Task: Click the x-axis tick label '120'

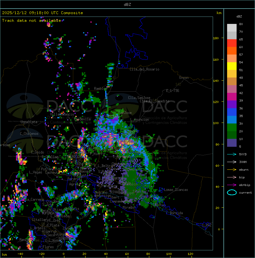Action: pos(190,254)
